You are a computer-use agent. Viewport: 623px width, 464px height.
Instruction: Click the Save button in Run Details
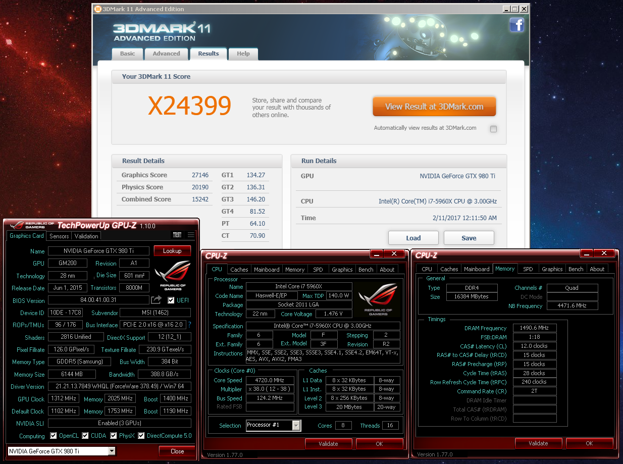tap(469, 238)
